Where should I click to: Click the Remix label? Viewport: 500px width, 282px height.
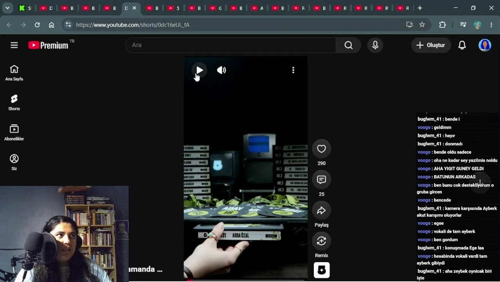pyautogui.click(x=322, y=255)
